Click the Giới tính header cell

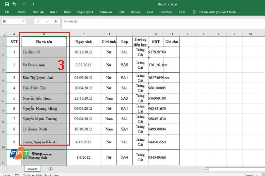[x=109, y=42]
